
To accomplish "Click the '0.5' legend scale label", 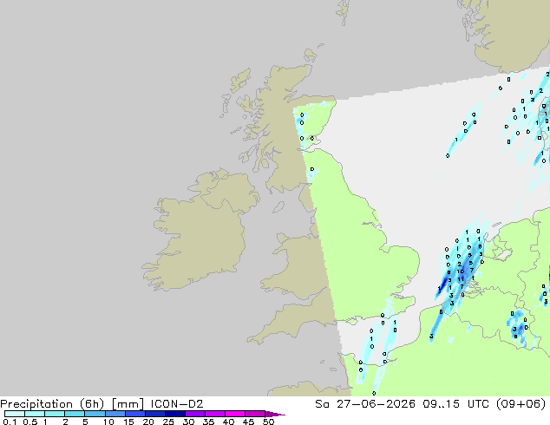I will 29,422.
